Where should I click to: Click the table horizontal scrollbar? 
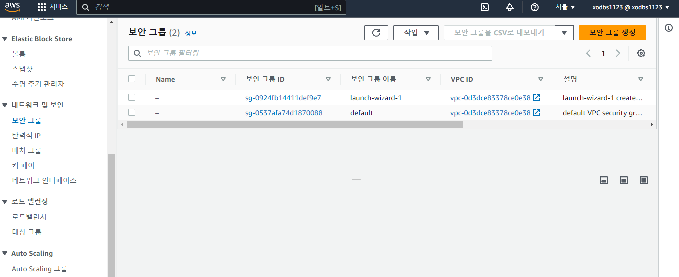click(295, 124)
